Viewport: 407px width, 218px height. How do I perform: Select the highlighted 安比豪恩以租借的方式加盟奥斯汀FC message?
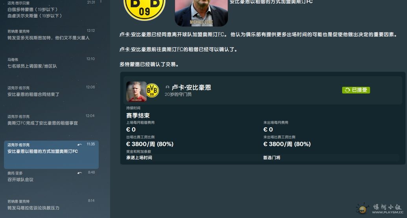(51, 155)
